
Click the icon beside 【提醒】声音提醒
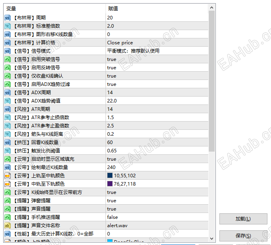click(x=8, y=209)
